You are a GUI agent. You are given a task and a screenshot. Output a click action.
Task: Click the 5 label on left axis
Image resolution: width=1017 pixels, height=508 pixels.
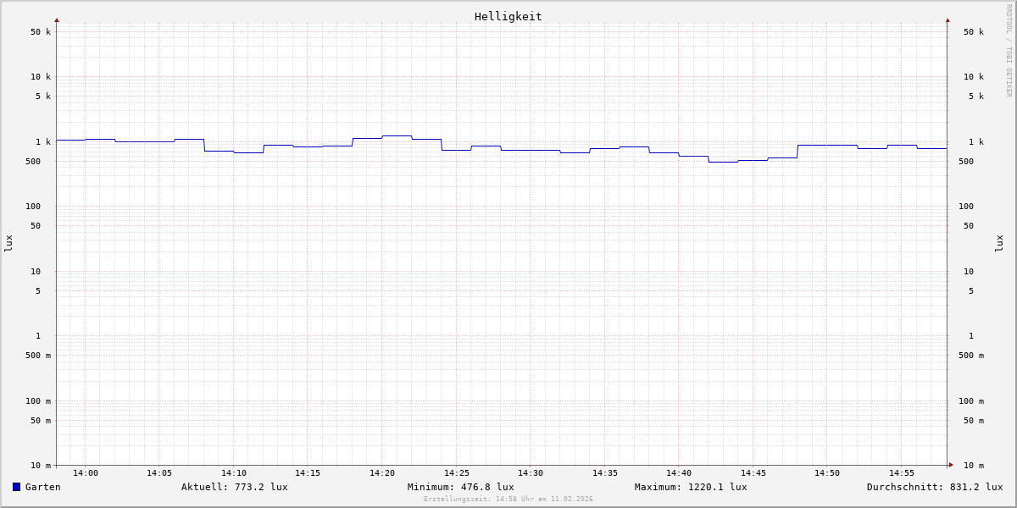point(38,291)
